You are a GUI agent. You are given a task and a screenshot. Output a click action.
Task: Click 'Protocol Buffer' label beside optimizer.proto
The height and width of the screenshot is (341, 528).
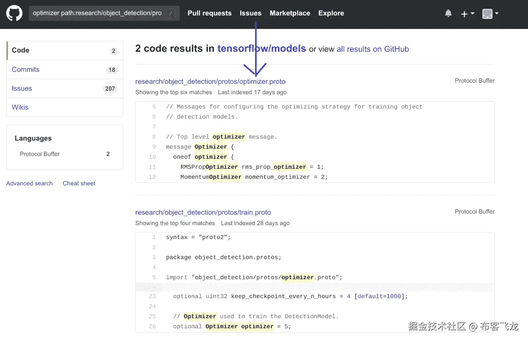[475, 81]
